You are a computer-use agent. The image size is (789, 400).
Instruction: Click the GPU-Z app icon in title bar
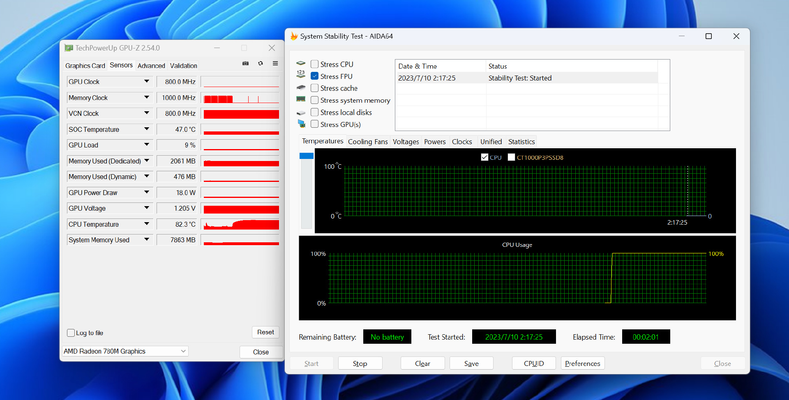[69, 48]
